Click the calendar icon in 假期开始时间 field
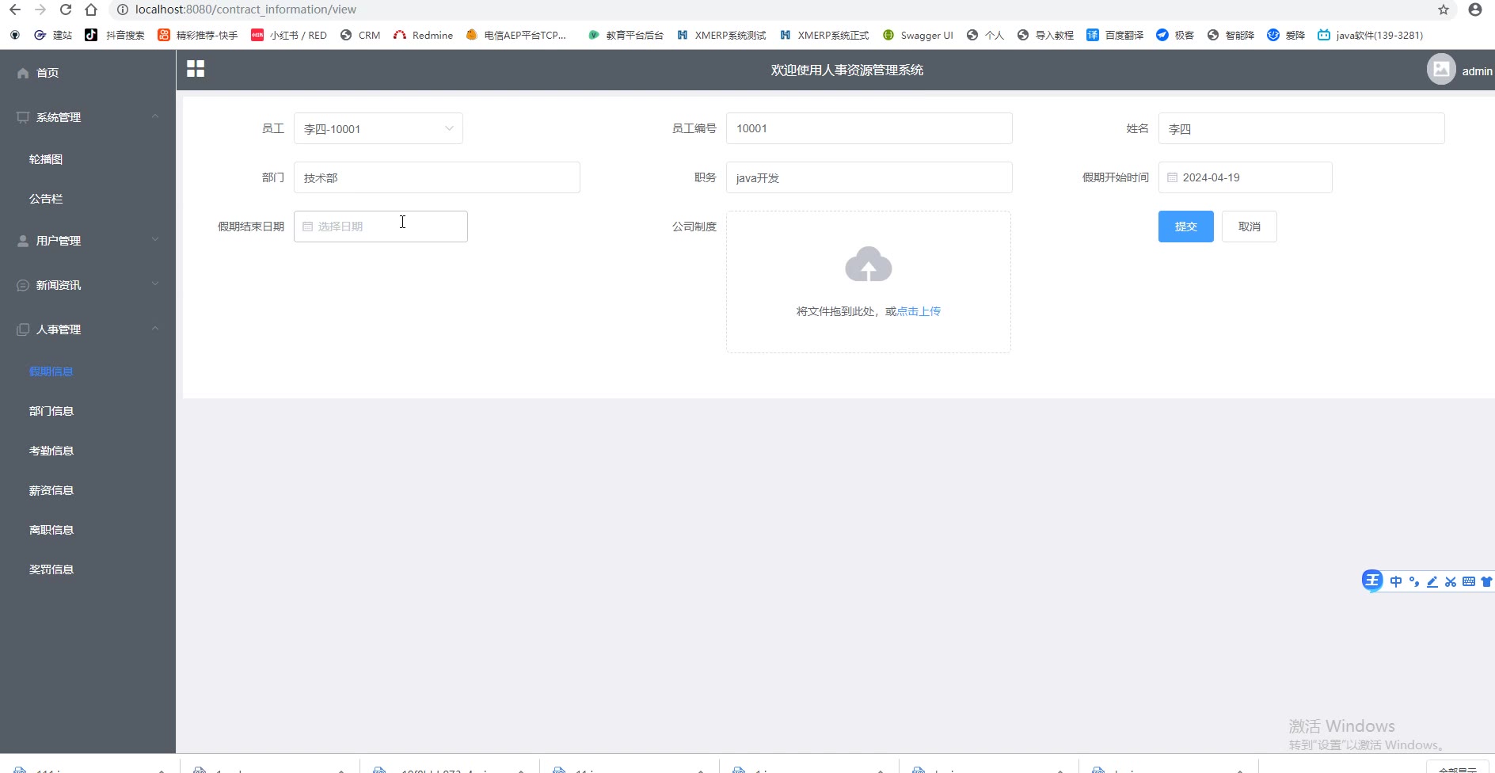The height and width of the screenshot is (773, 1495). [x=1172, y=177]
